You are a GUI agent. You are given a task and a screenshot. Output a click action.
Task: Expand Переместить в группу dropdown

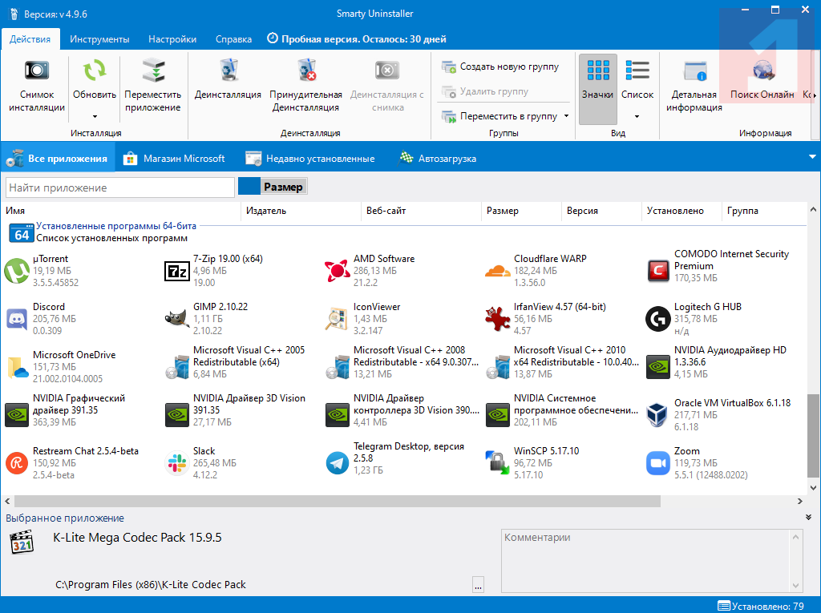567,115
